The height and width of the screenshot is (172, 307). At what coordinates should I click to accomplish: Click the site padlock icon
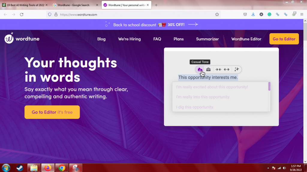tap(56, 14)
